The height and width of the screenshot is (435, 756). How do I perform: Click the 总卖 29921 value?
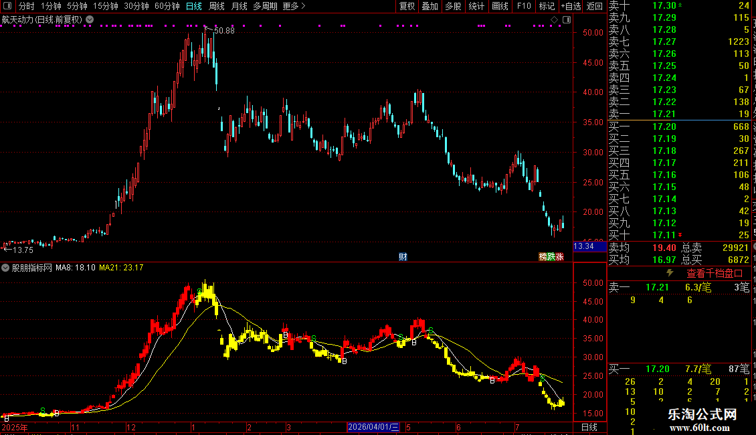point(736,248)
